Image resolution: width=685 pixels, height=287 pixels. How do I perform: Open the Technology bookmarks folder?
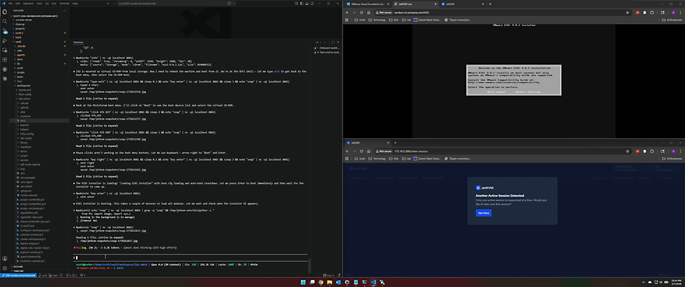[377, 20]
